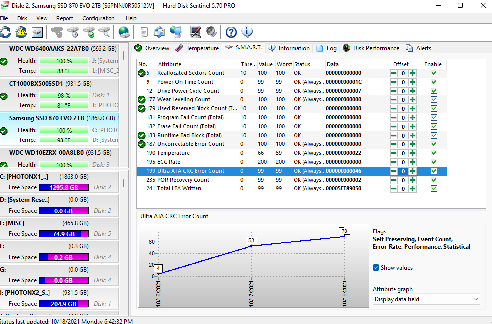Click the globe-with-monitor toolbar icon

click(176, 32)
